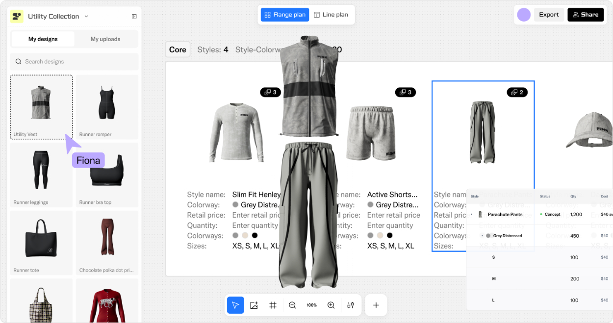Click colorway count badge on Henley card
The height and width of the screenshot is (323, 613).
tap(271, 92)
